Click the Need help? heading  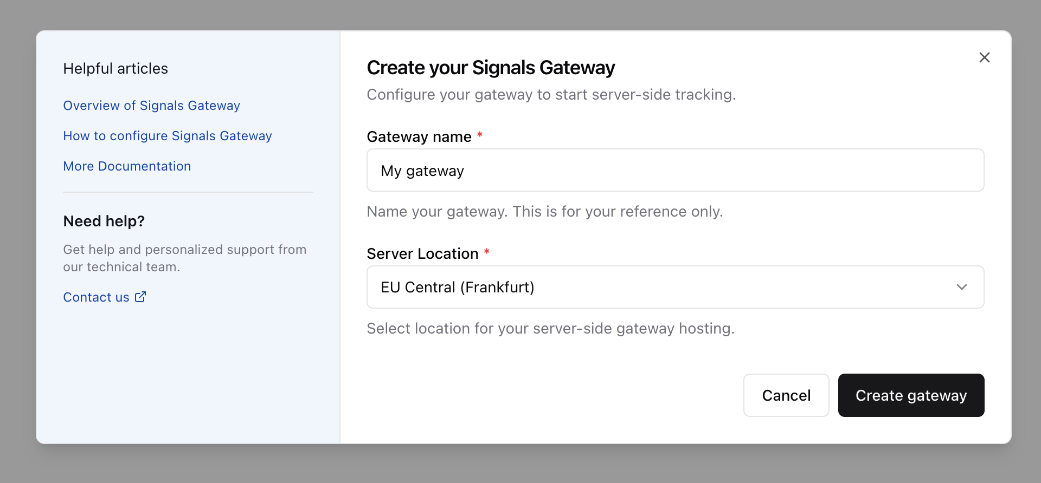pyautogui.click(x=104, y=221)
